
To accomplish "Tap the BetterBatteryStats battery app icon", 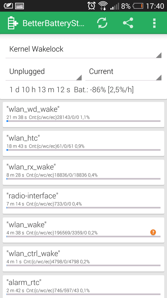I will coord(13,23).
